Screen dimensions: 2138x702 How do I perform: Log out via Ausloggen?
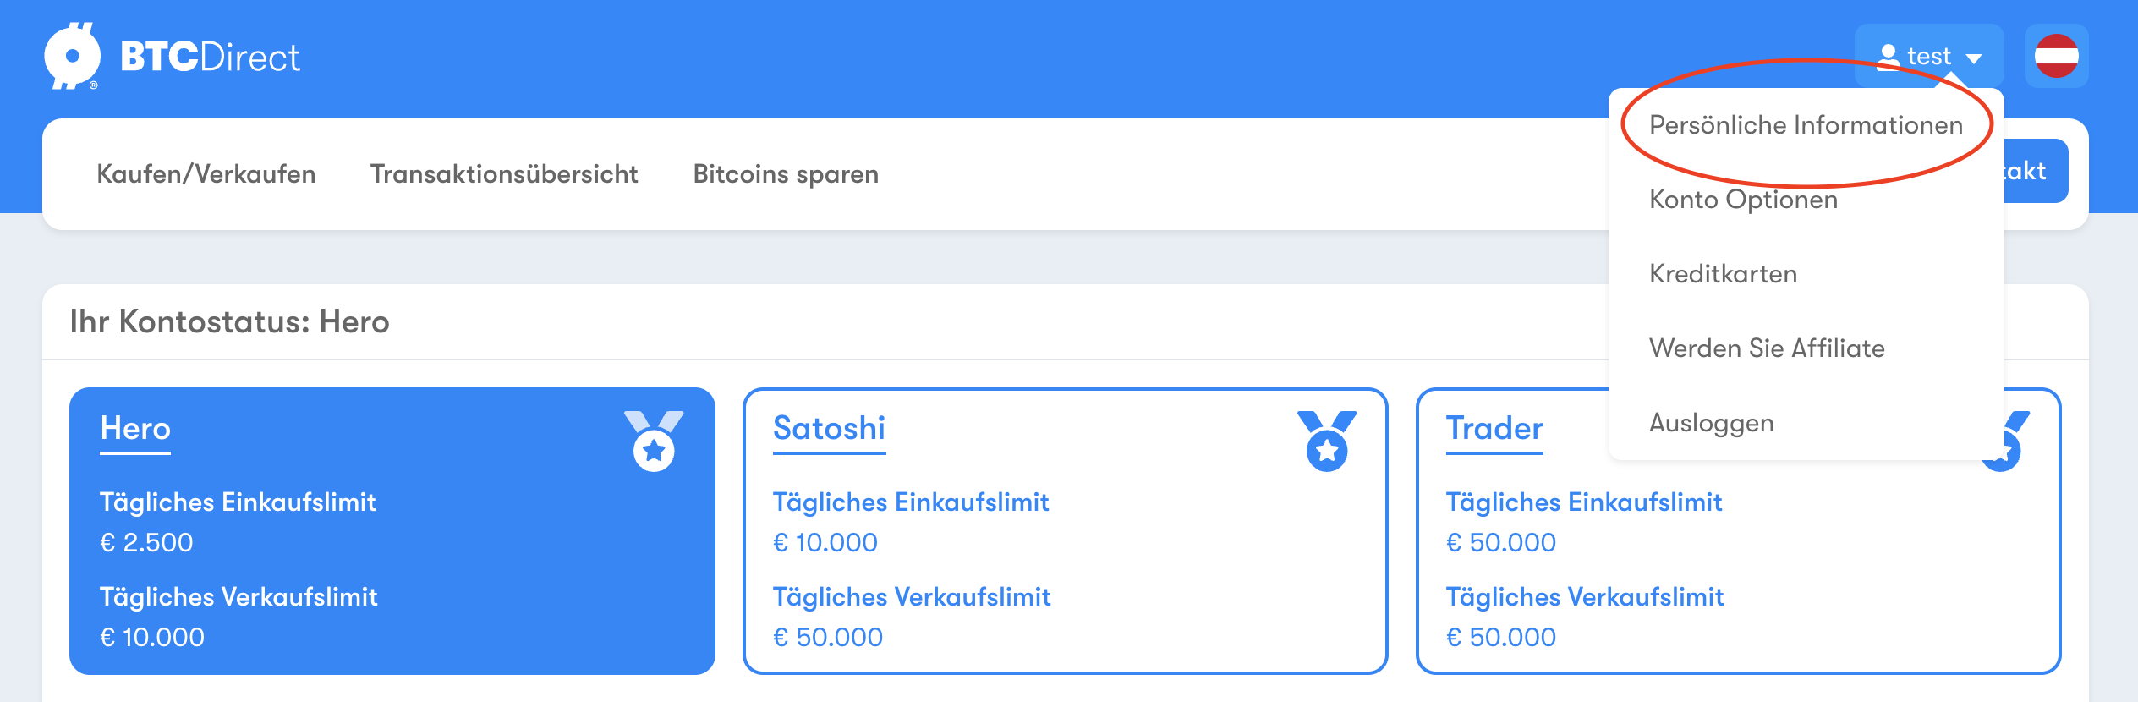click(x=1712, y=423)
